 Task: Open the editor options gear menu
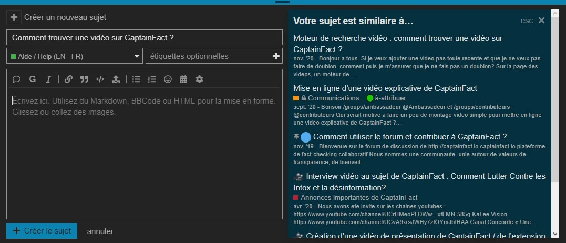click(199, 79)
